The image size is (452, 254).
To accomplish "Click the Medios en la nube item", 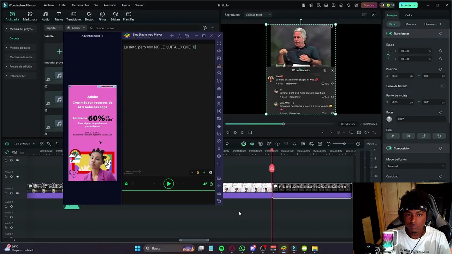I will click(x=21, y=57).
